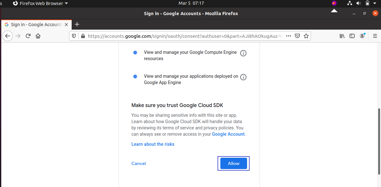Click the Google favicon on the tab
381x187 pixels.
click(x=7, y=25)
